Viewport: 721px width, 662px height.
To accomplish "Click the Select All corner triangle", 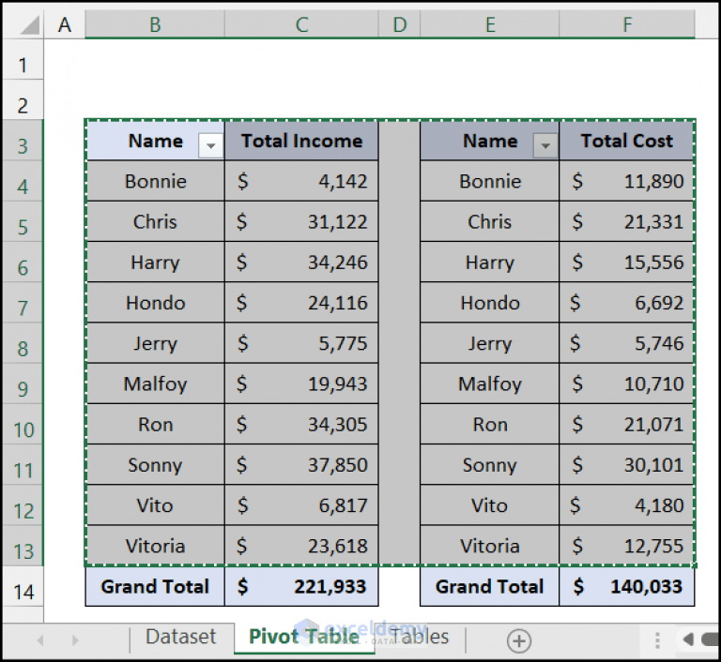I will [30, 24].
